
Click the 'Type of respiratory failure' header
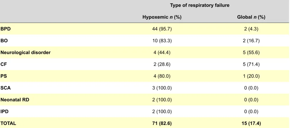[200, 5]
